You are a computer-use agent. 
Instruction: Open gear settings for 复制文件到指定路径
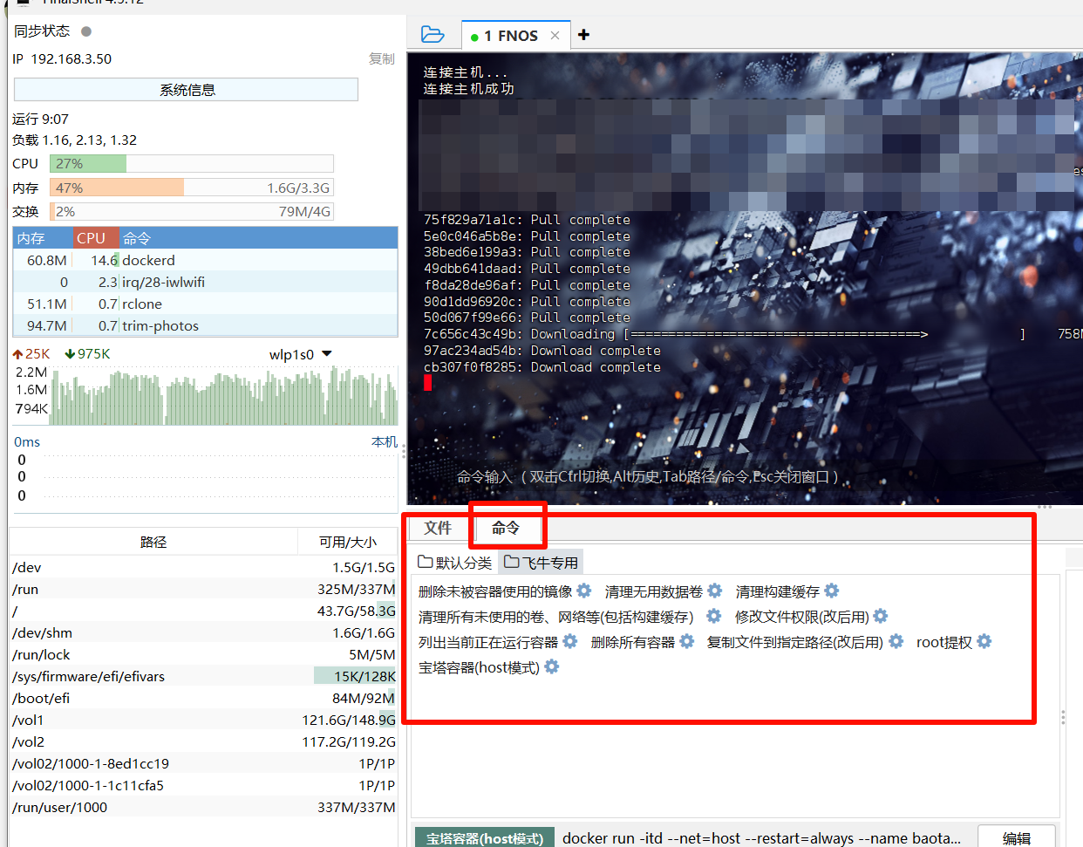(x=896, y=641)
